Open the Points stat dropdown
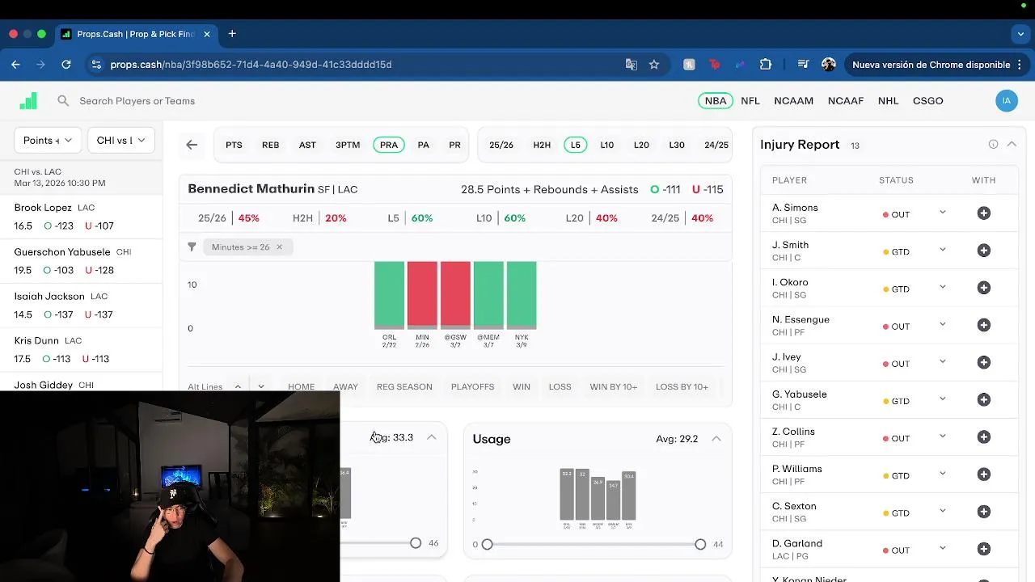Screen dimensions: 1035x582 pos(48,140)
